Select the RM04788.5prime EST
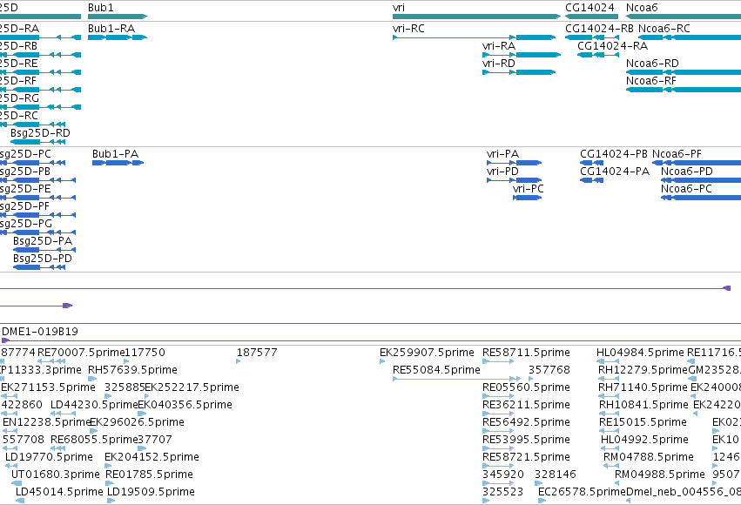The image size is (741, 505). click(611, 467)
